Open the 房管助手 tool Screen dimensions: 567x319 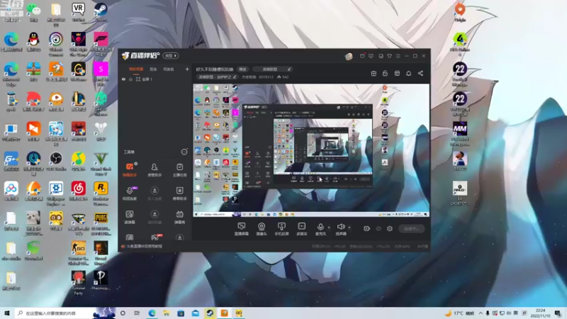(155, 169)
